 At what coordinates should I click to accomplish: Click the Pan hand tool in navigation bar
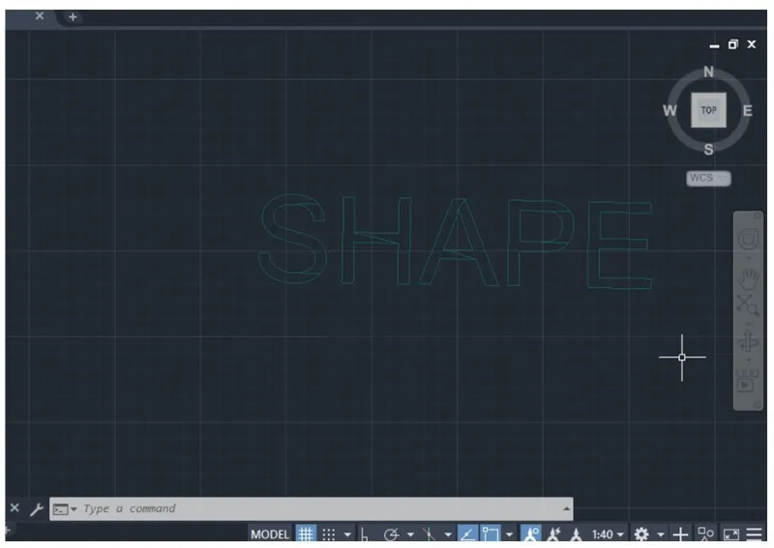pyautogui.click(x=748, y=279)
